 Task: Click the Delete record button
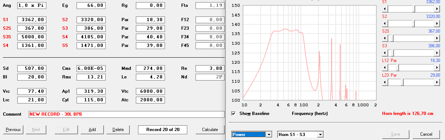(118, 130)
